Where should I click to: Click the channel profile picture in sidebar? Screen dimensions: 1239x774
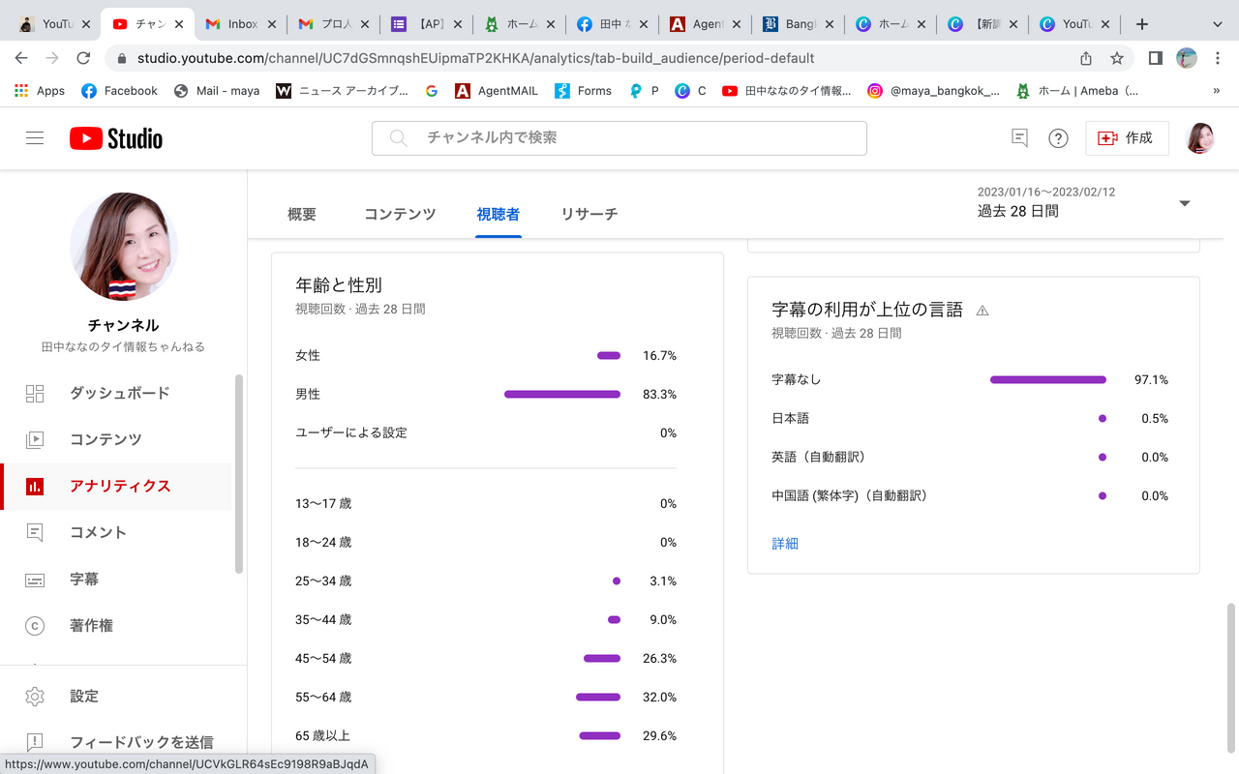click(123, 247)
